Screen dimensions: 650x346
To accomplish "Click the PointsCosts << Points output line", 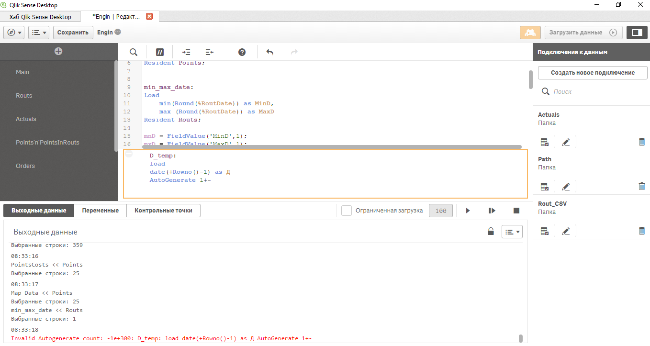I will [47, 265].
